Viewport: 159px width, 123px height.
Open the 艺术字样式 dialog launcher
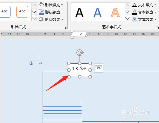pos(158,27)
